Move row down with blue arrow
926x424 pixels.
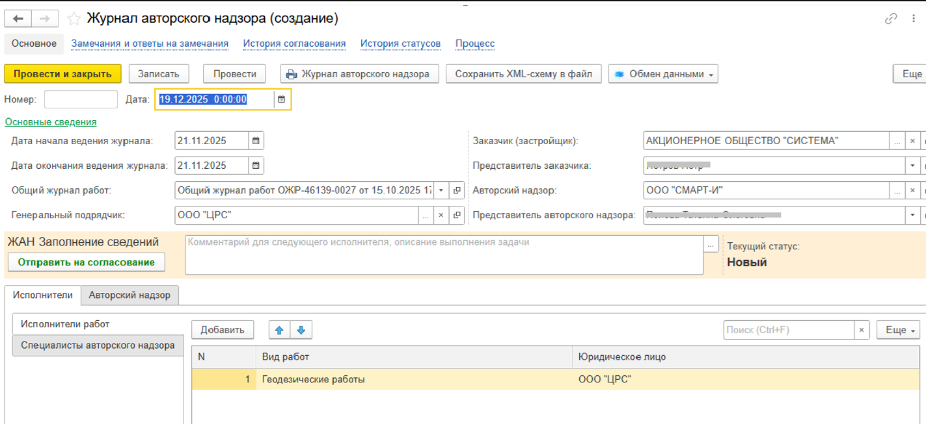click(301, 330)
